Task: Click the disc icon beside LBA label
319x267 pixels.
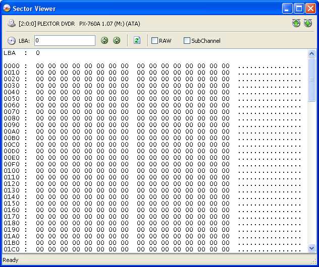Action: point(12,41)
